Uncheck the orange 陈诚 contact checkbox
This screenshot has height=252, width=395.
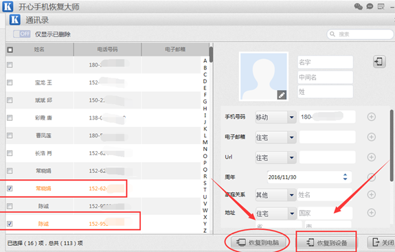click(10, 224)
